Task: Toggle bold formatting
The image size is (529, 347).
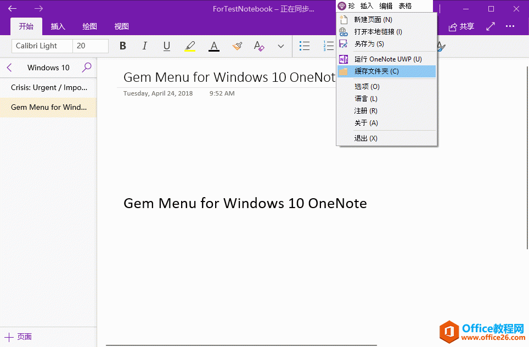Action: tap(123, 46)
